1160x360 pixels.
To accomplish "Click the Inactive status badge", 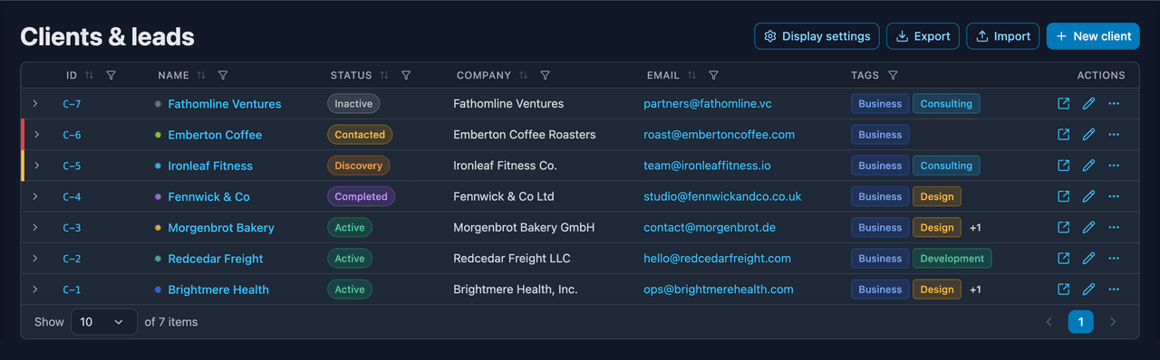I will (353, 104).
